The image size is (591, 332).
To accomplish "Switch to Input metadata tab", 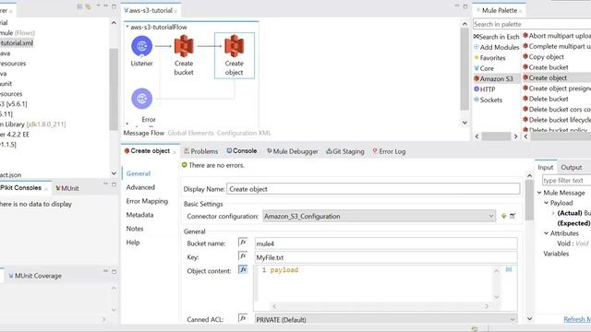I will pyautogui.click(x=545, y=168).
